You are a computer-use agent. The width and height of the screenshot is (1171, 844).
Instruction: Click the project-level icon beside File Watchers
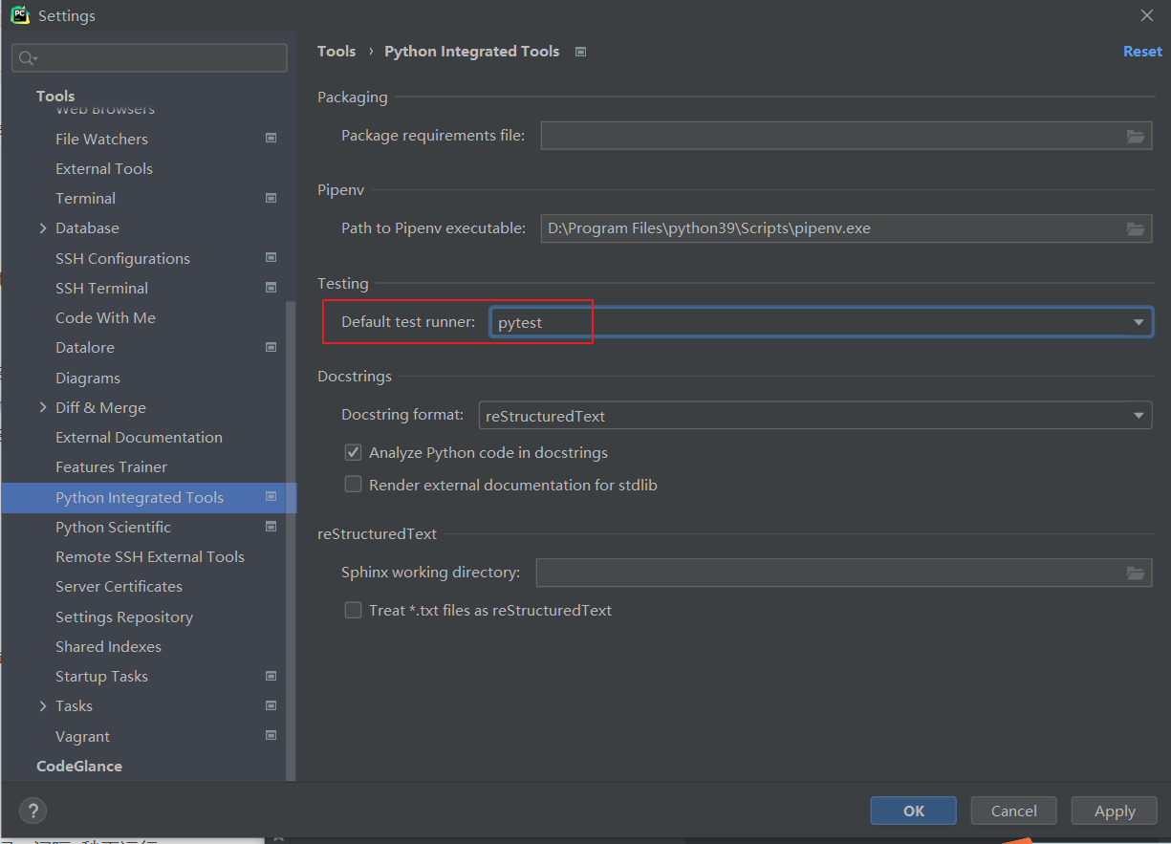[x=271, y=139]
